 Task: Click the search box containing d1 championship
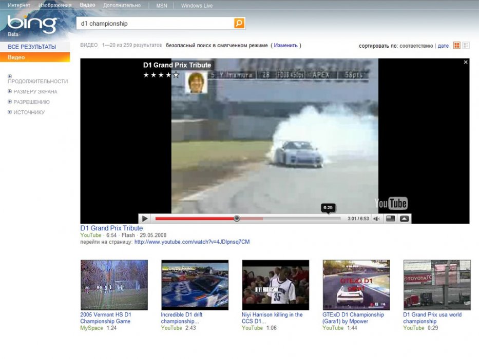tap(155, 23)
